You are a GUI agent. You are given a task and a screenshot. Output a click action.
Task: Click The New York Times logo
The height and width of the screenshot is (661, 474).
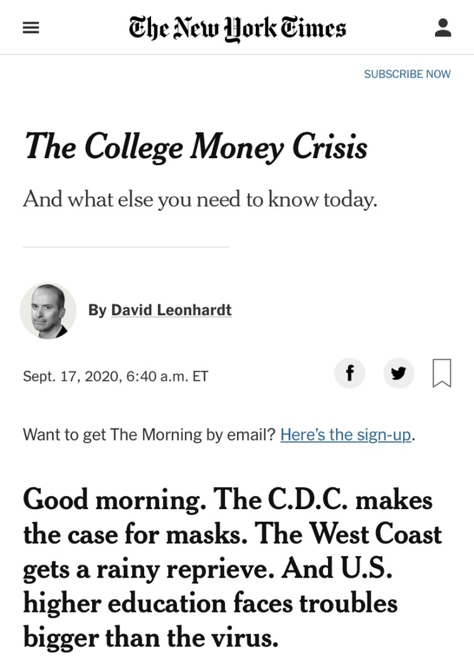237,28
